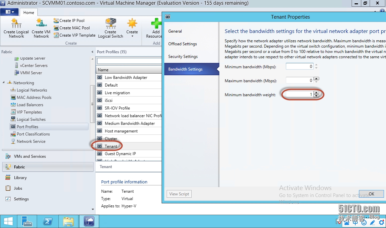Click View Script button
Screen dimensions: 386x228
pos(179,194)
